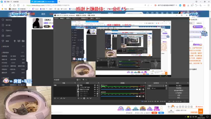Open OBS 工具(T) menu
The width and height of the screenshot is (211, 119).
92,18
